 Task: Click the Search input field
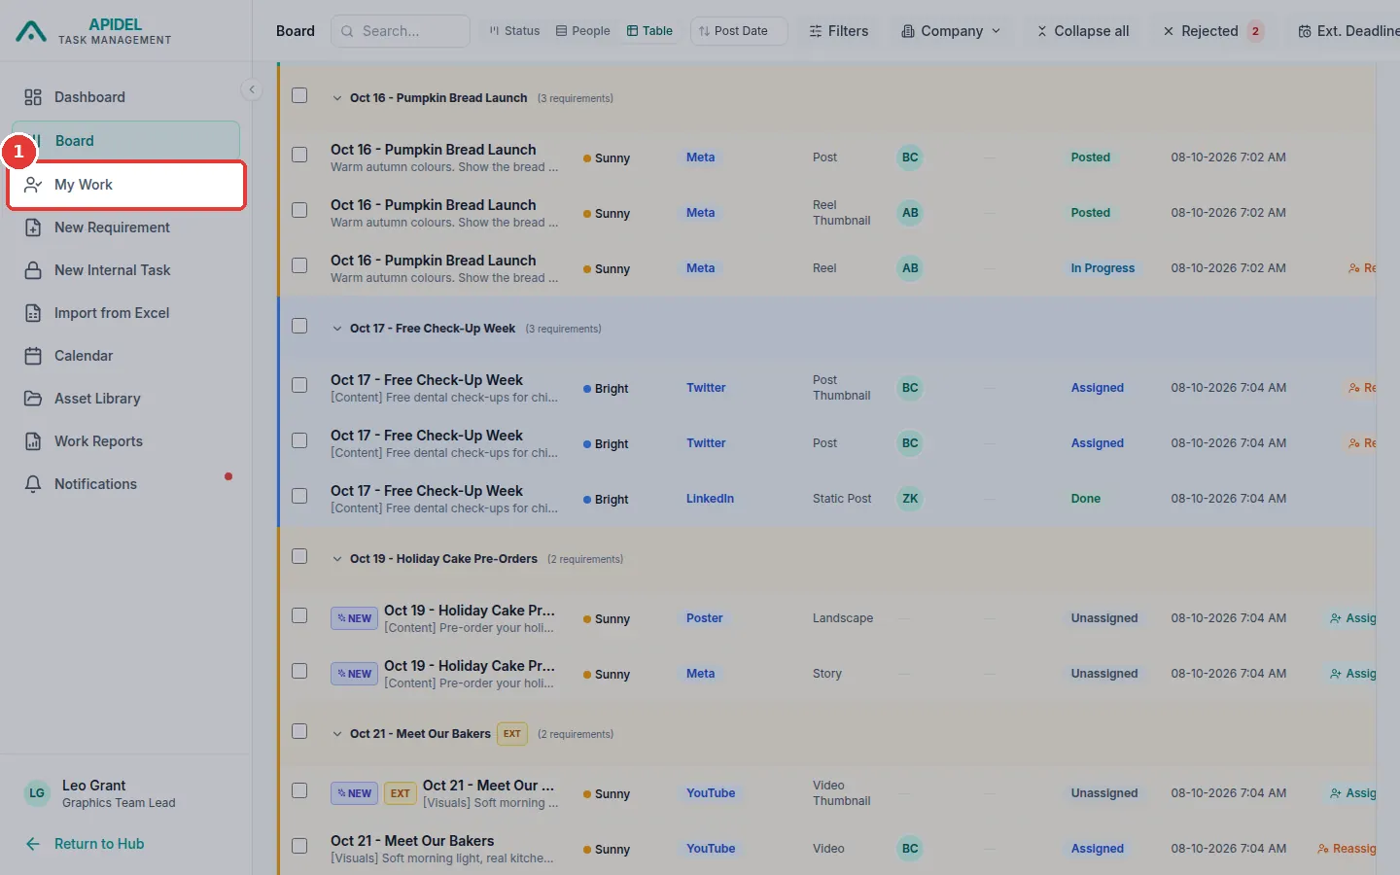pos(401,31)
